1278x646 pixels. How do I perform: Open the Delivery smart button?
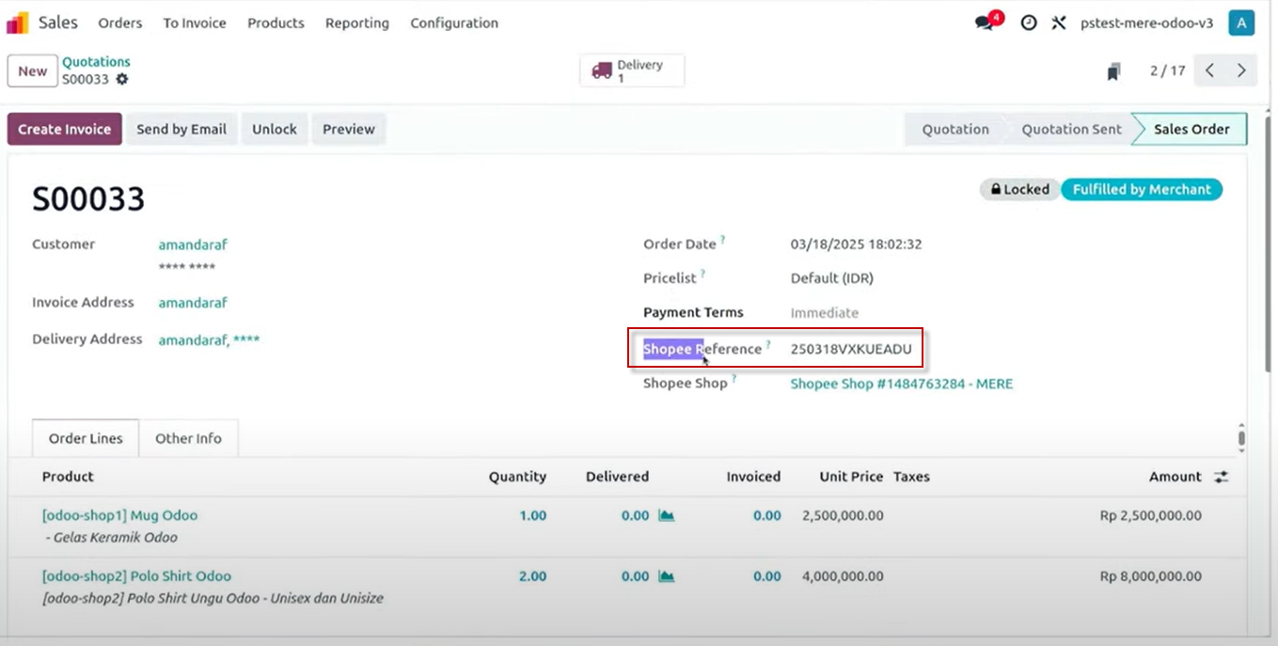[632, 71]
